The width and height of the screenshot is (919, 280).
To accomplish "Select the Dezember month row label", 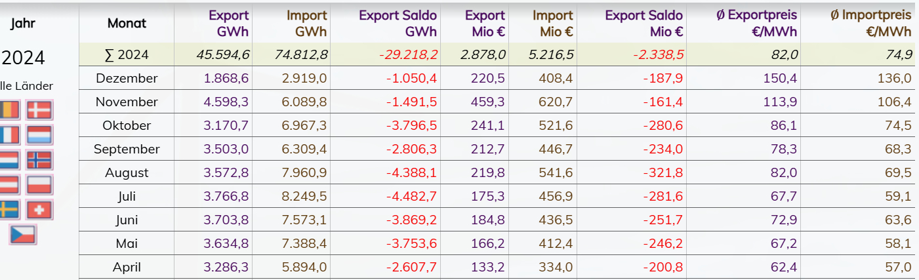I will point(127,79).
